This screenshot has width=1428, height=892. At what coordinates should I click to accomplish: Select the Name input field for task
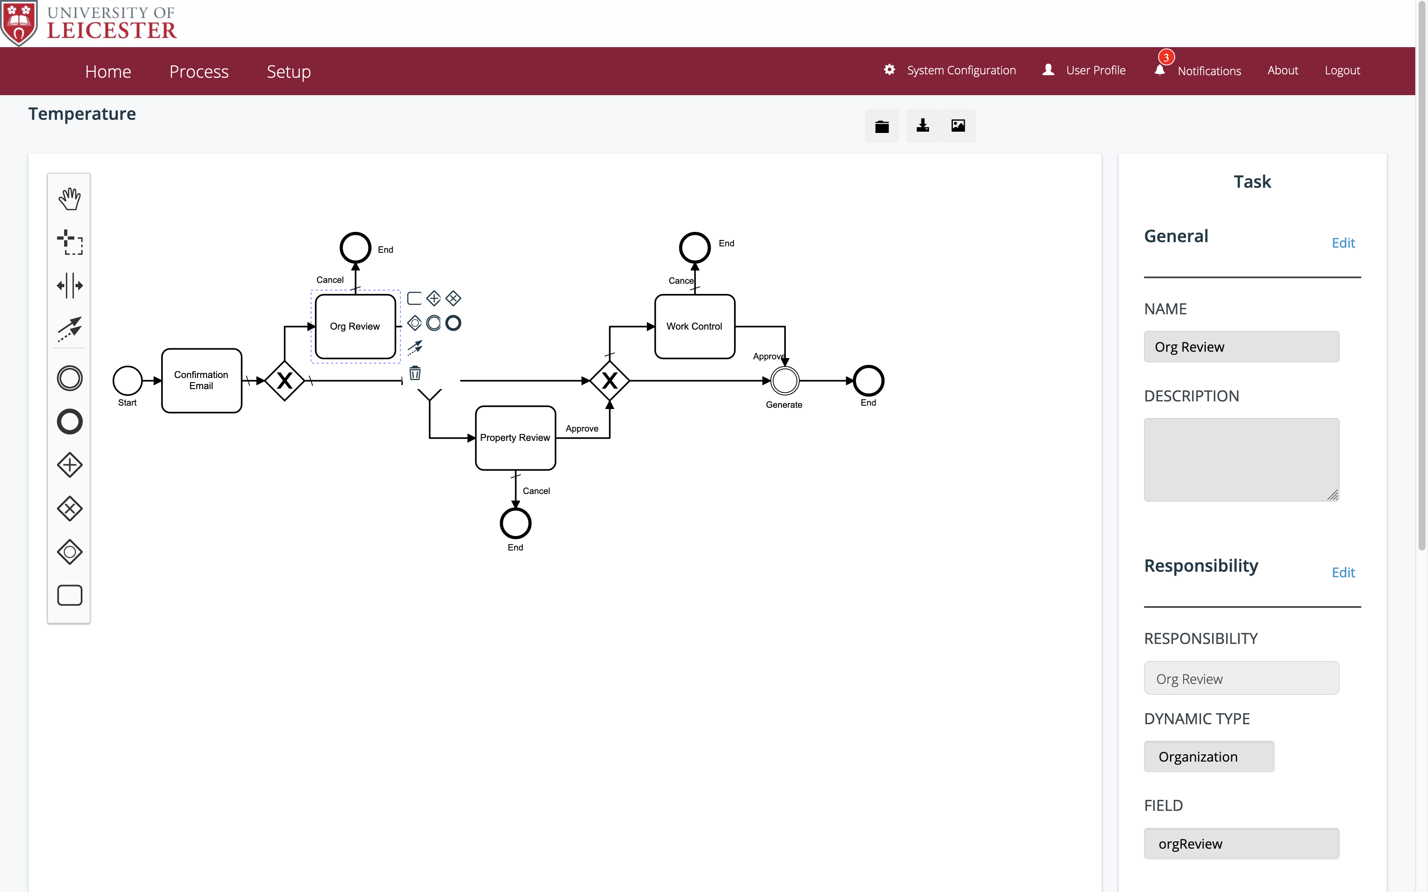coord(1241,346)
